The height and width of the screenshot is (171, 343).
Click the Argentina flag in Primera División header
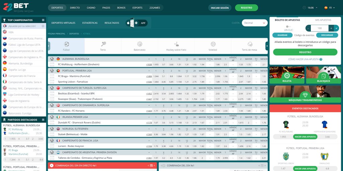(x=58, y=152)
